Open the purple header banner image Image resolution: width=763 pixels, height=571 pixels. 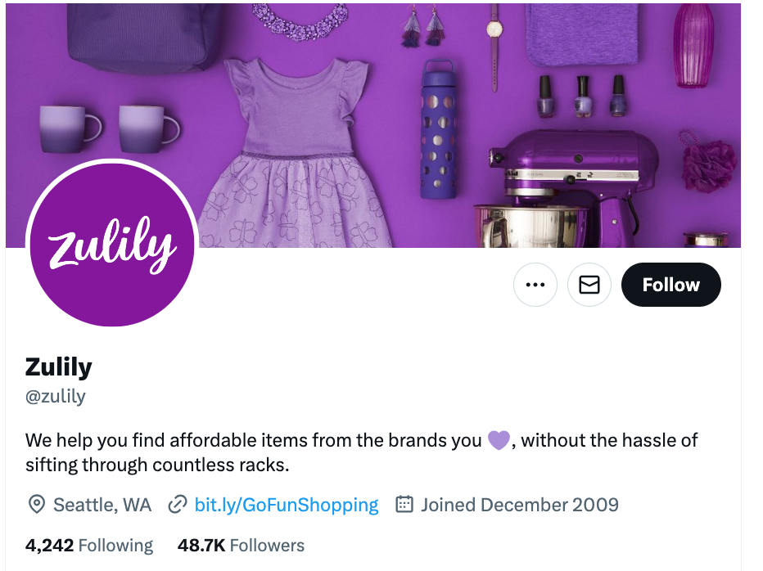click(373, 125)
